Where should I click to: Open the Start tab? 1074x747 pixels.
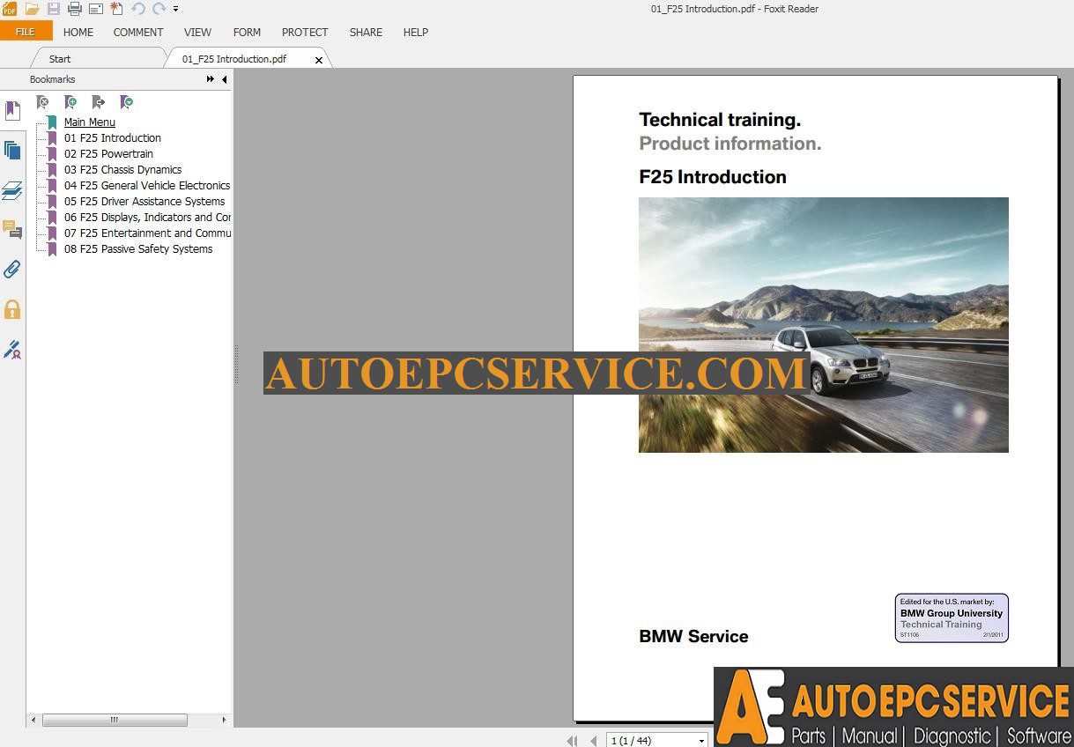59,59
